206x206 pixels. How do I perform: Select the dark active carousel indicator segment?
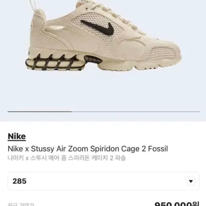40,112
